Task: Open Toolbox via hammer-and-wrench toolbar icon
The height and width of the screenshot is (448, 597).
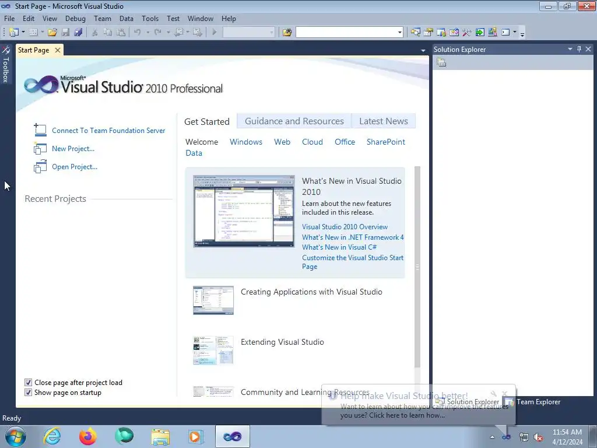Action: click(467, 33)
